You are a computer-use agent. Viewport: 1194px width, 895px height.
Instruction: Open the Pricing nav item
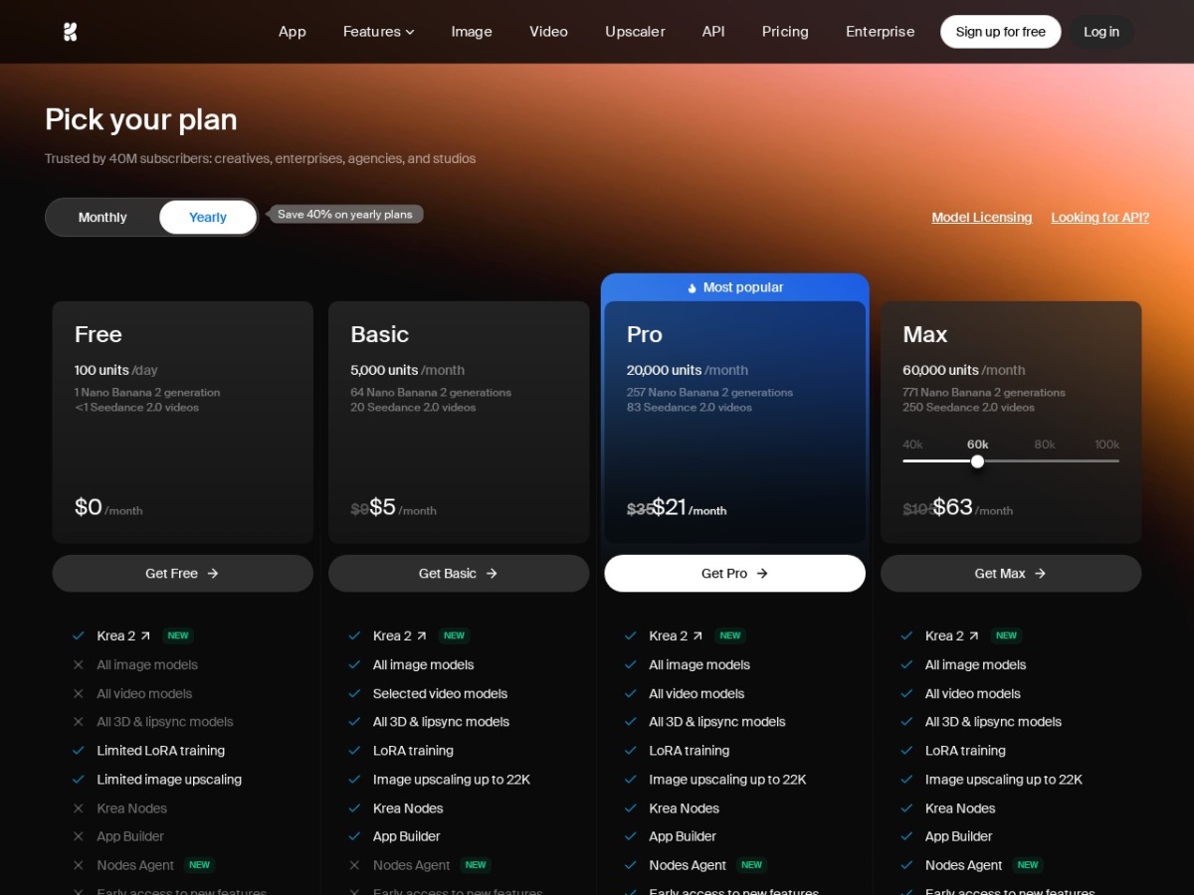(x=785, y=32)
